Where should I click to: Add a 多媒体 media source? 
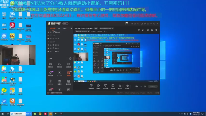(x=113, y=87)
